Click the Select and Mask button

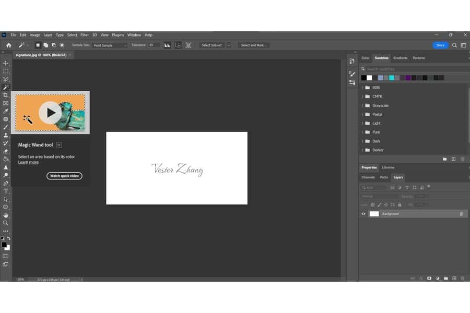[x=254, y=45]
